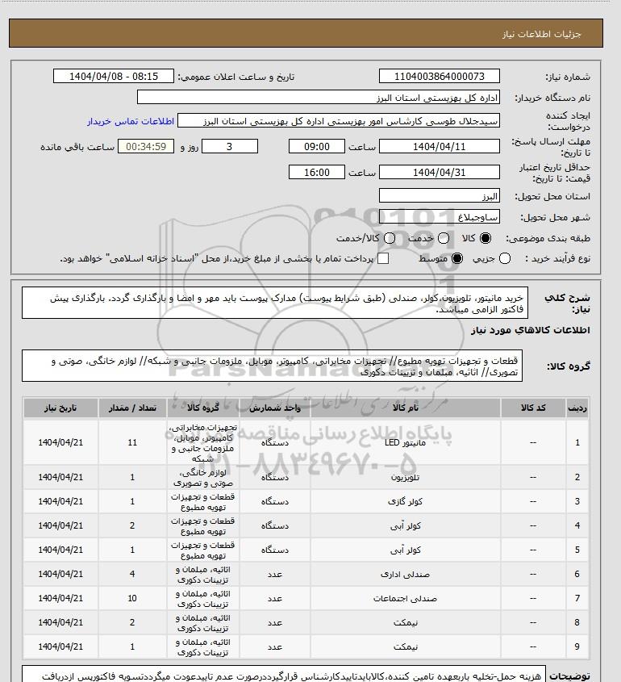Click the تعداد / مقدار column header
Viewport: 621px width, 682px height.
tap(132, 408)
